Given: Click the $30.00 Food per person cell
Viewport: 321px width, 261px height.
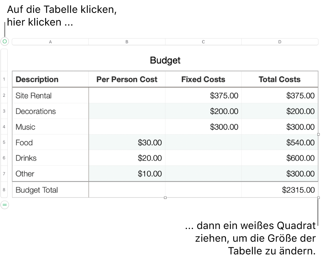Looking at the screenshot, I should [127, 143].
